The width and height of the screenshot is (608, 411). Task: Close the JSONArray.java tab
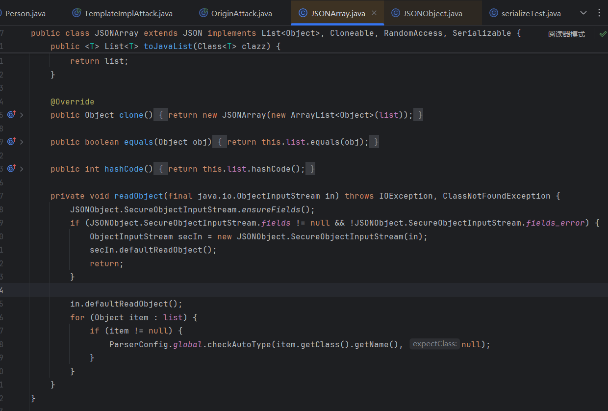coord(374,13)
